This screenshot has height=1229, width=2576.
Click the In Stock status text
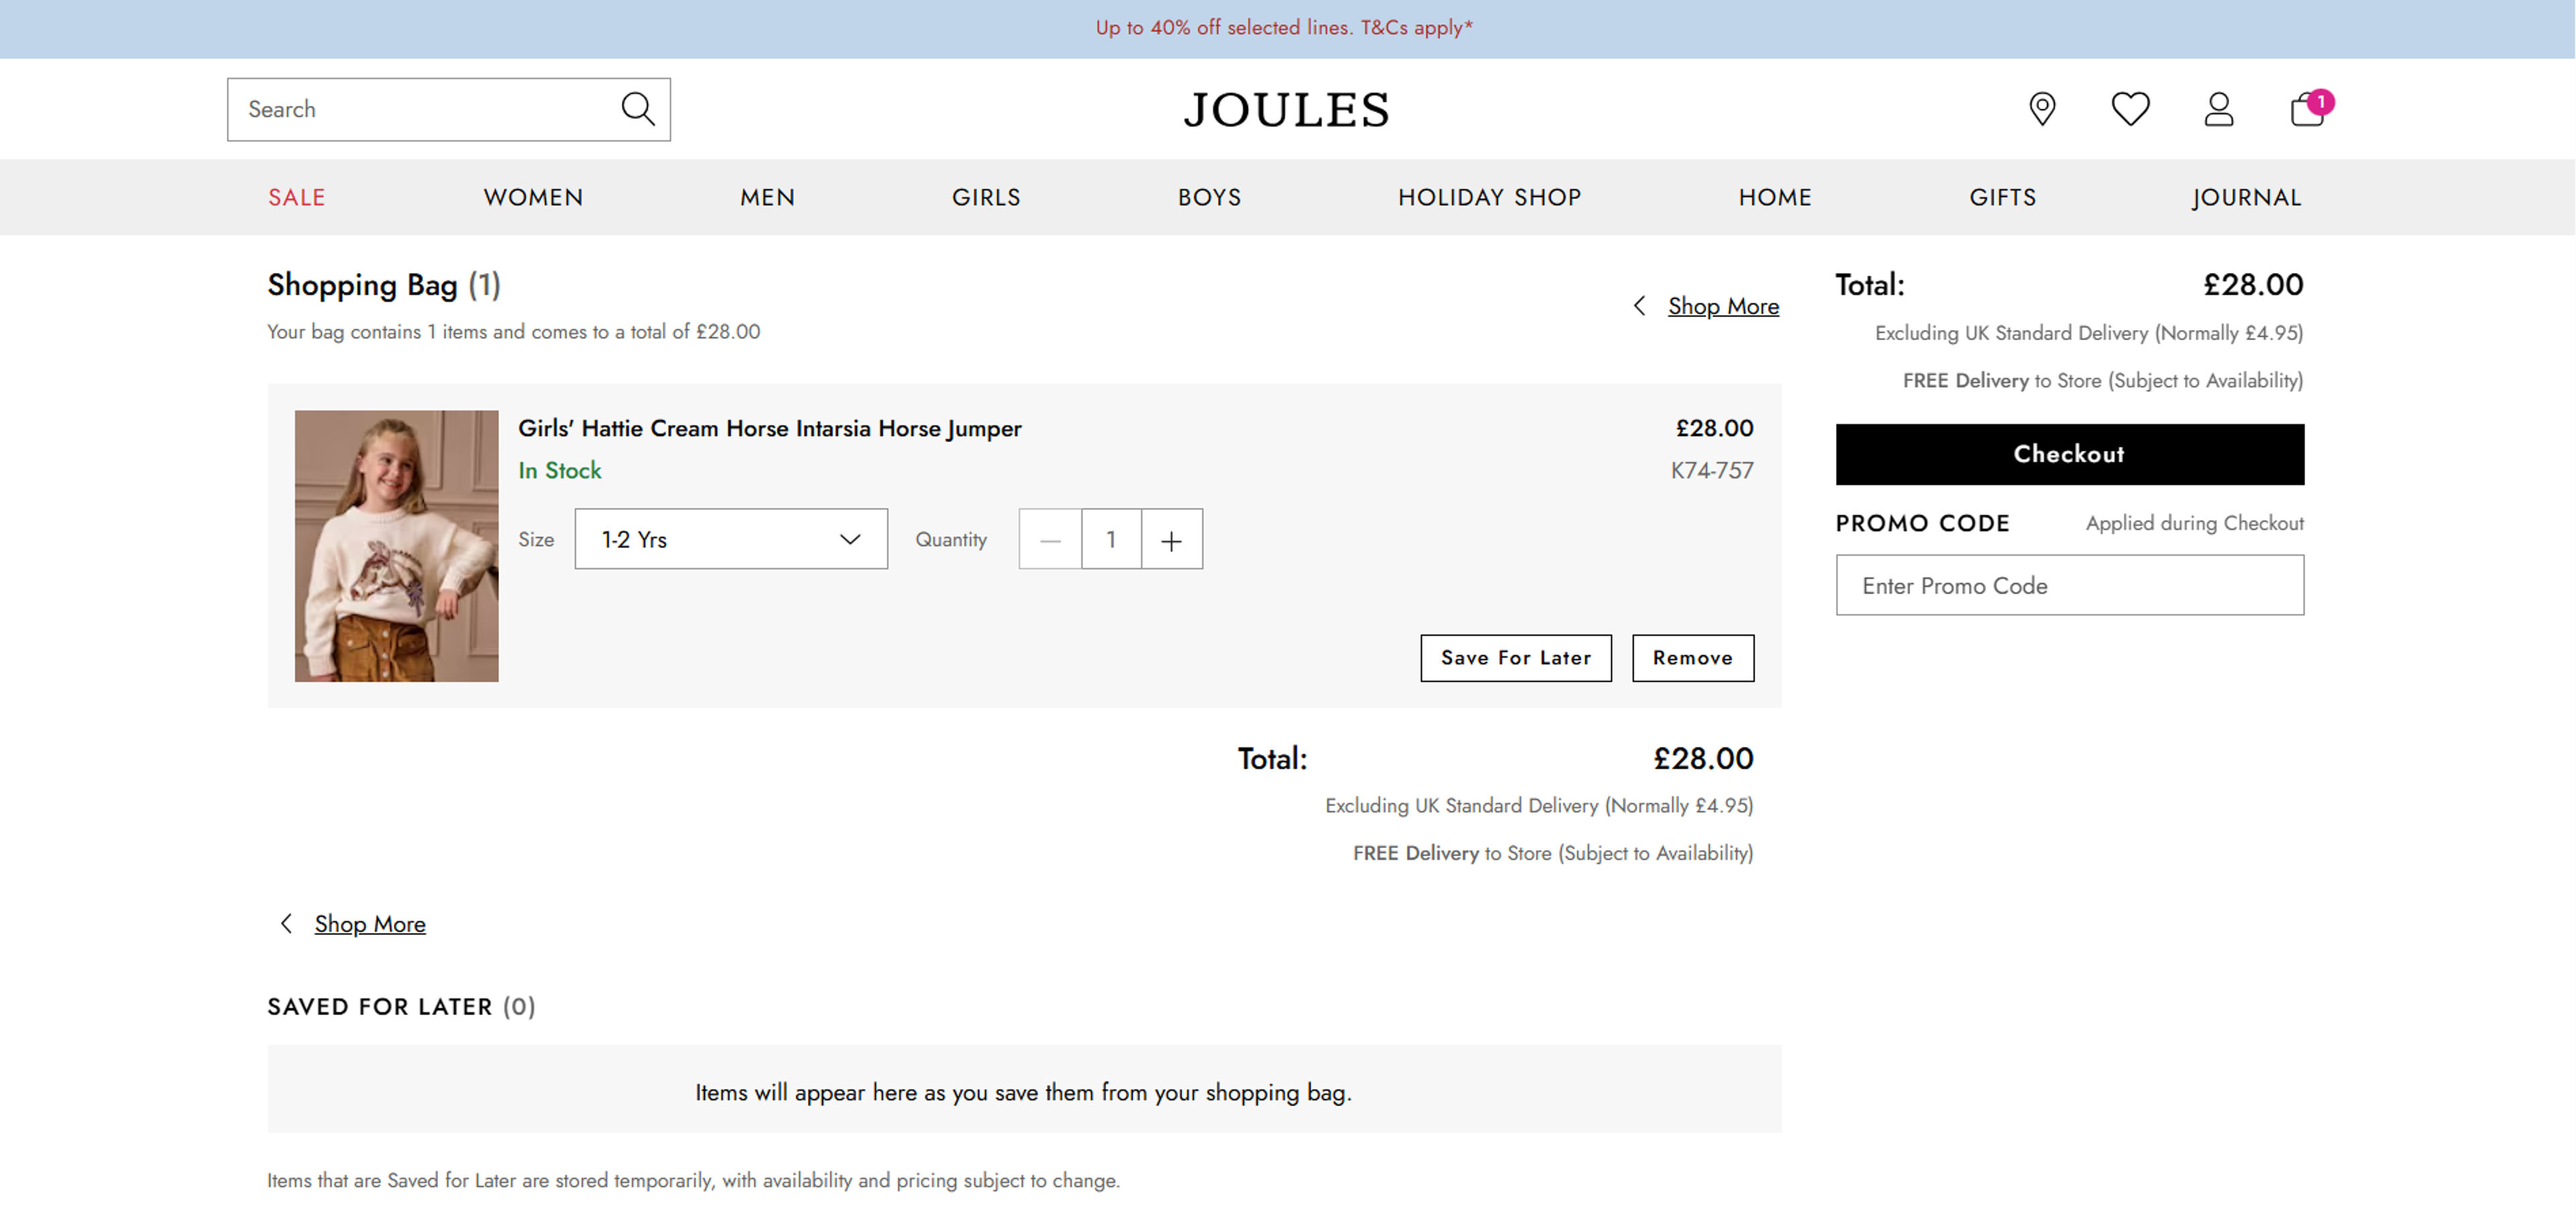(560, 470)
